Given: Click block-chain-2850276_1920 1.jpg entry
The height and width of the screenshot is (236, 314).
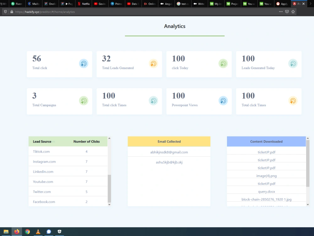Looking at the screenshot, I should (x=266, y=199).
